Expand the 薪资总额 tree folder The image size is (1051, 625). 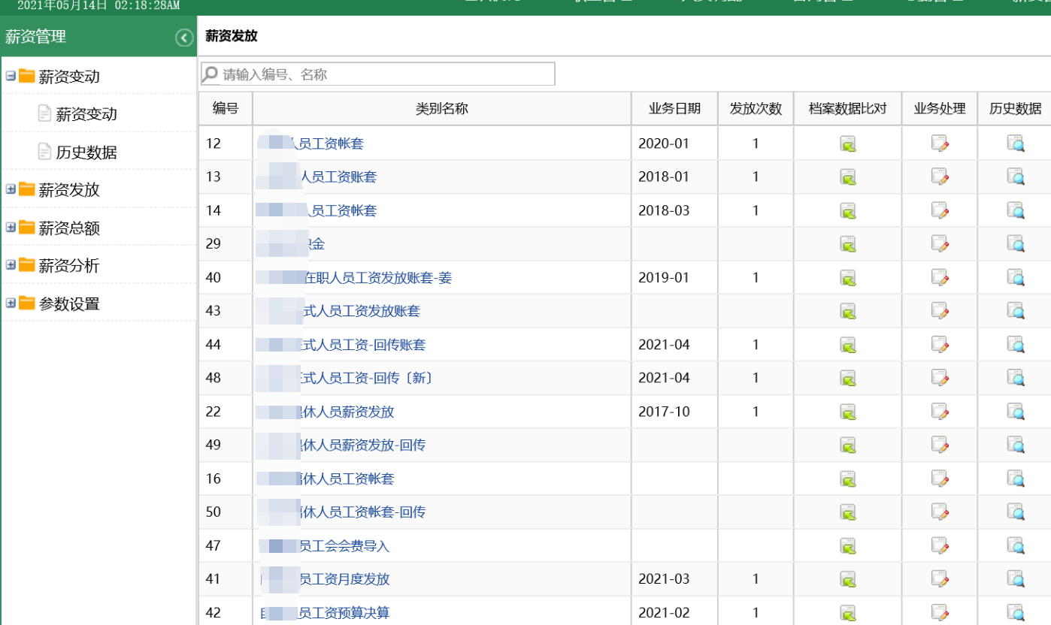point(11,227)
